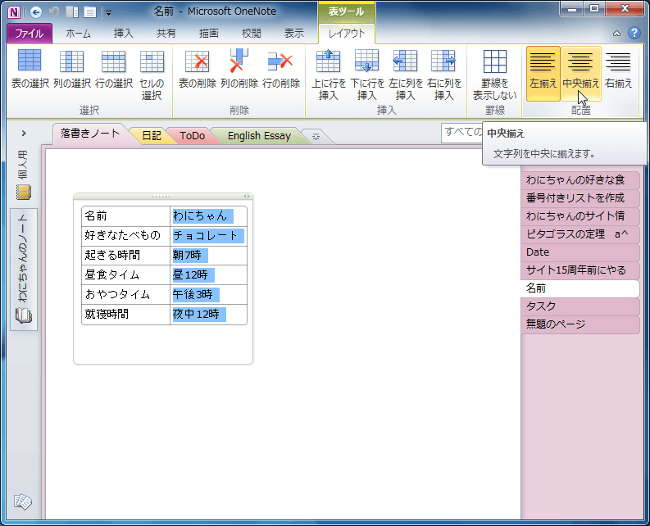Viewport: 650px width, 526px height.
Task: Click the table cell 昼食タイム
Action: (x=125, y=274)
